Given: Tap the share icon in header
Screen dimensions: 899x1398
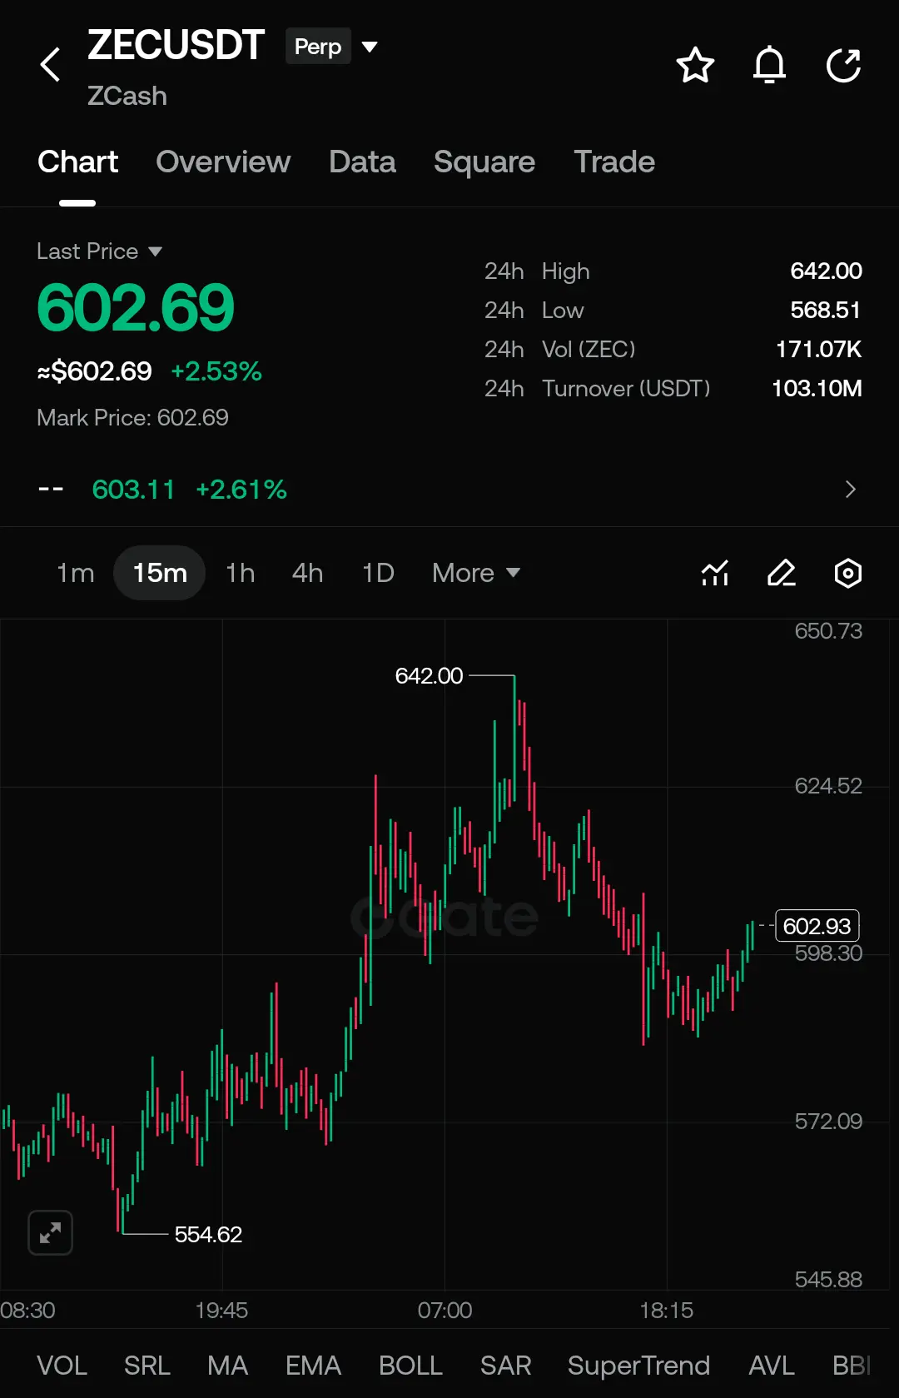Looking at the screenshot, I should point(843,65).
